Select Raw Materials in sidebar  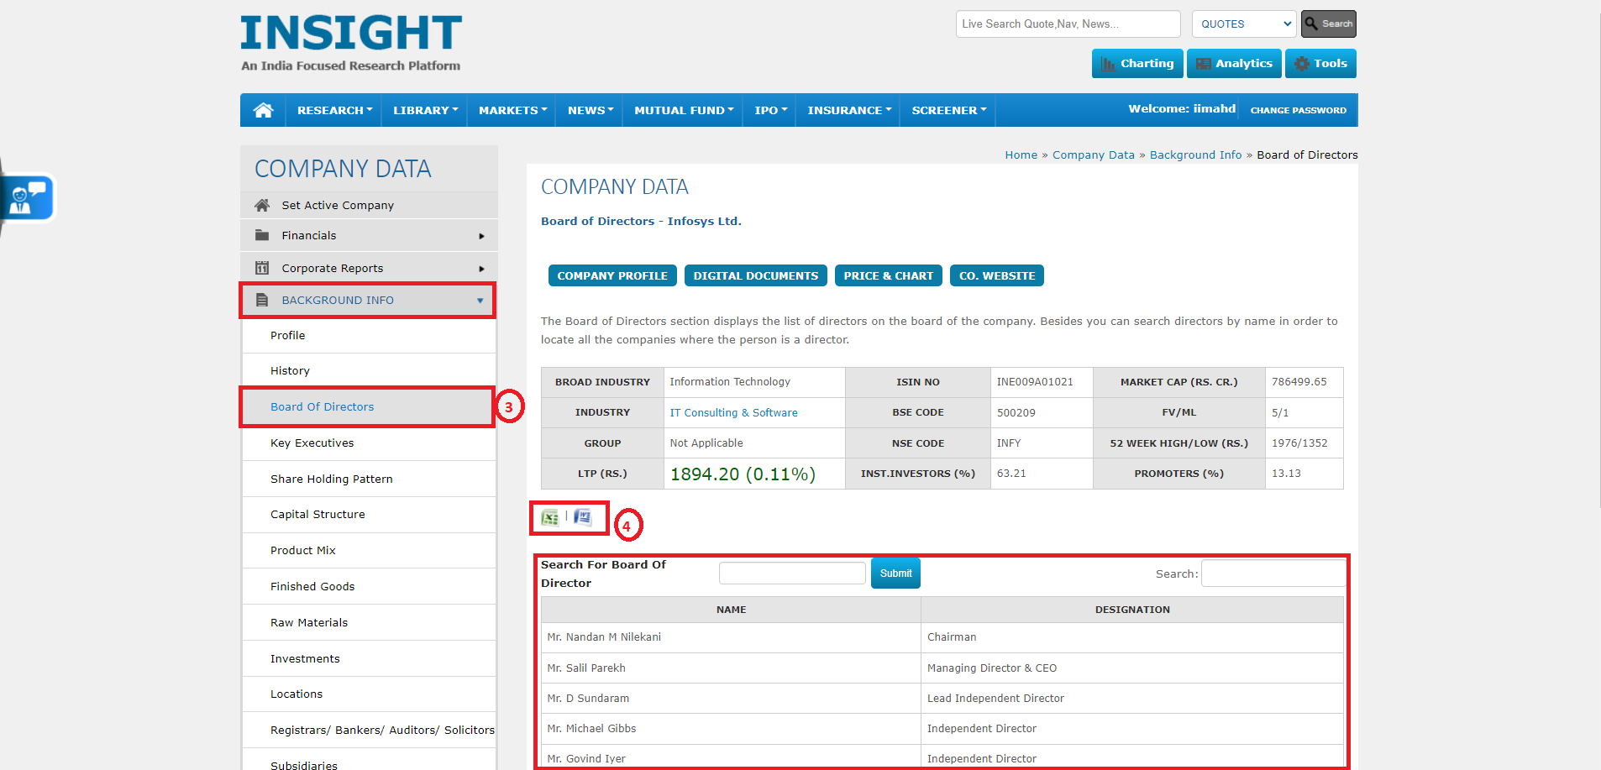(x=369, y=622)
